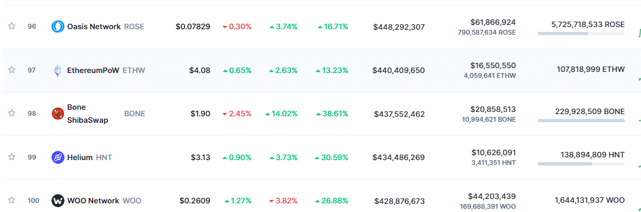This screenshot has height=212, width=641.
Task: Click the Helium logo icon
Action: [x=57, y=157]
